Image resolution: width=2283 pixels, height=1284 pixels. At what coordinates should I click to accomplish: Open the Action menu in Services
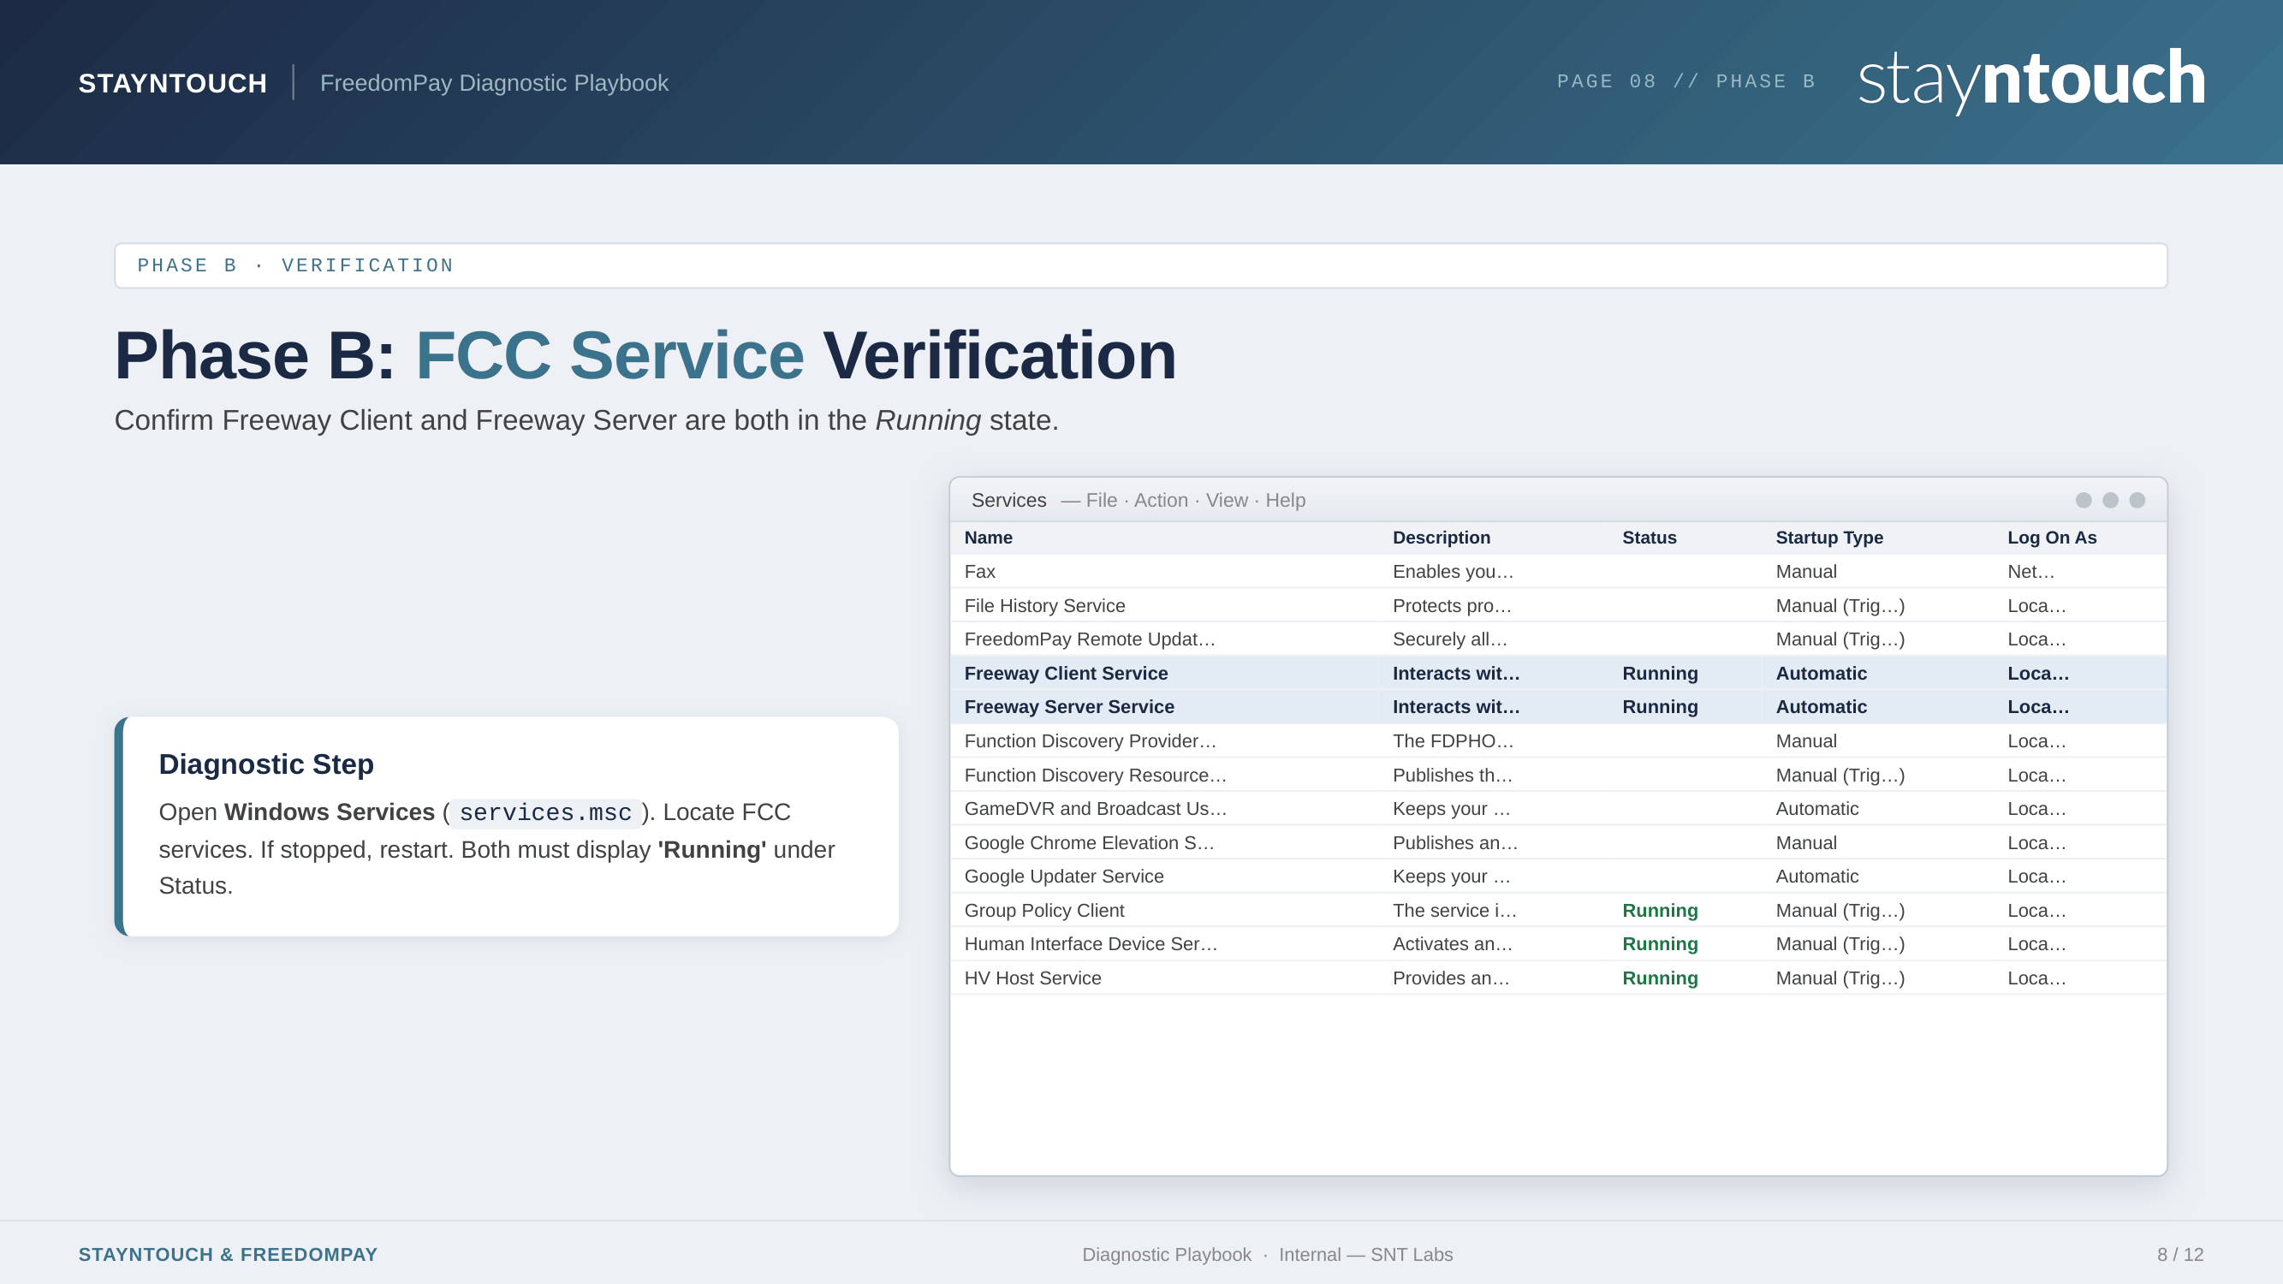tap(1161, 501)
